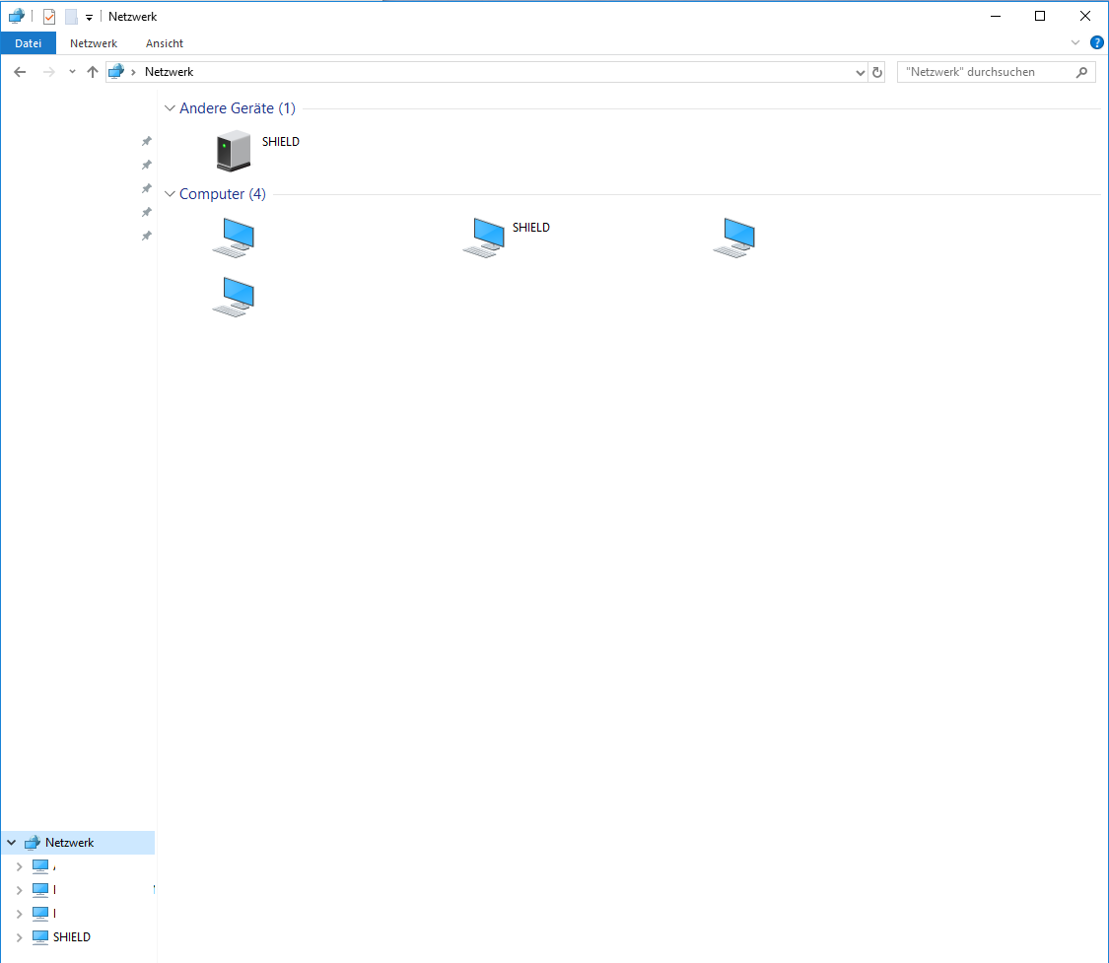1109x963 pixels.
Task: Click the New folder quick access icon
Action: (x=71, y=16)
